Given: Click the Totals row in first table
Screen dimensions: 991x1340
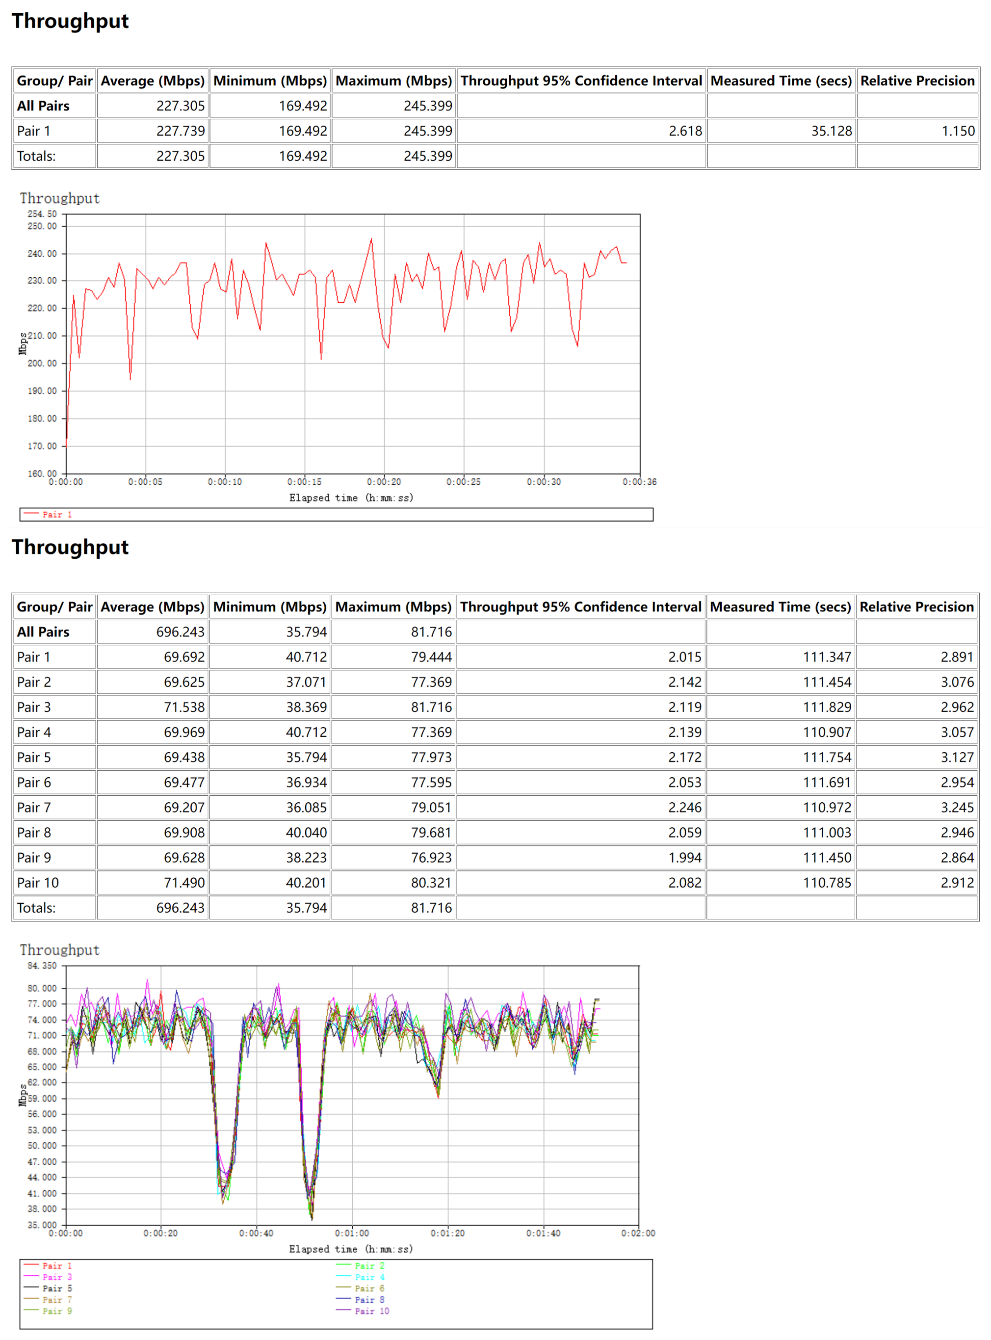Looking at the screenshot, I should [x=37, y=157].
